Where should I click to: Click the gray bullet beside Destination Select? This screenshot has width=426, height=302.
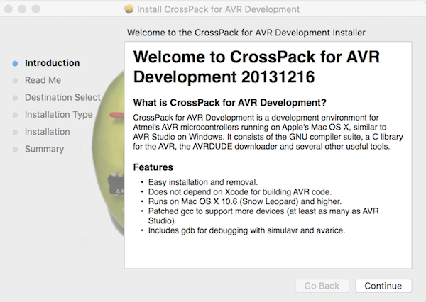pyautogui.click(x=15, y=98)
